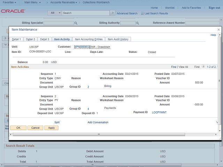Click inside the top Search input field
The height and width of the screenshot is (167, 223).
click(x=85, y=13)
